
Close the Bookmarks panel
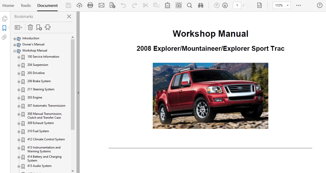(x=69, y=17)
